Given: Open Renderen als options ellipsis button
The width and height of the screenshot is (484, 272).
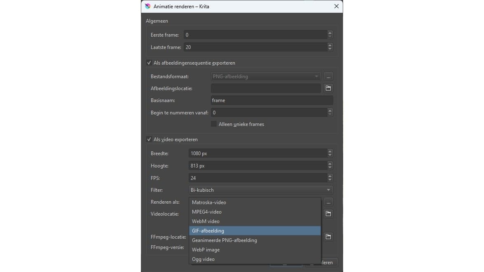Looking at the screenshot, I should [328, 202].
